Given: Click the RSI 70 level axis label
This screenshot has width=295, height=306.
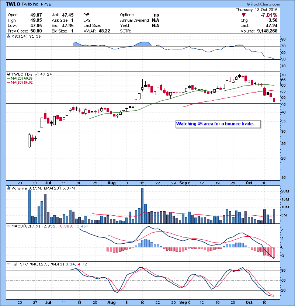Looking at the screenshot, I should click(x=283, y=46).
